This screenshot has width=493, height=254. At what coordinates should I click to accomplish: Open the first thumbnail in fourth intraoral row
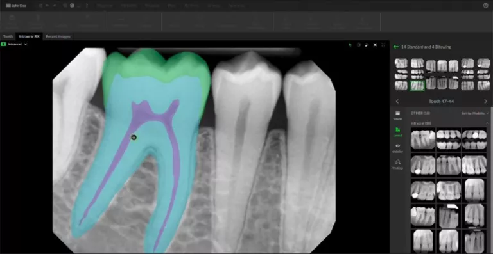[x=423, y=216]
